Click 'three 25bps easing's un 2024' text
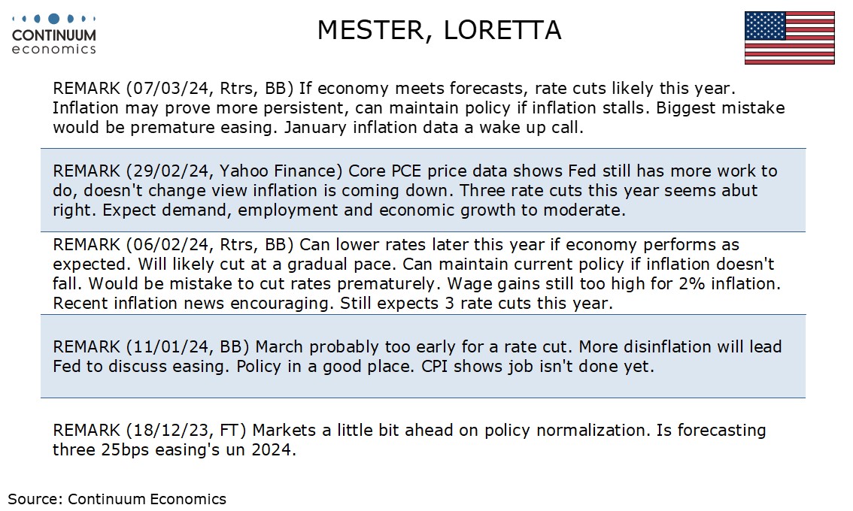 174,450
